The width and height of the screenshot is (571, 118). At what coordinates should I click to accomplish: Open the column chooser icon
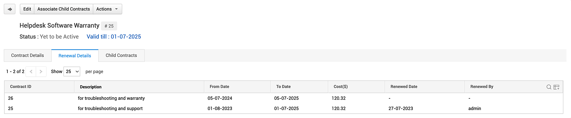(x=556, y=87)
